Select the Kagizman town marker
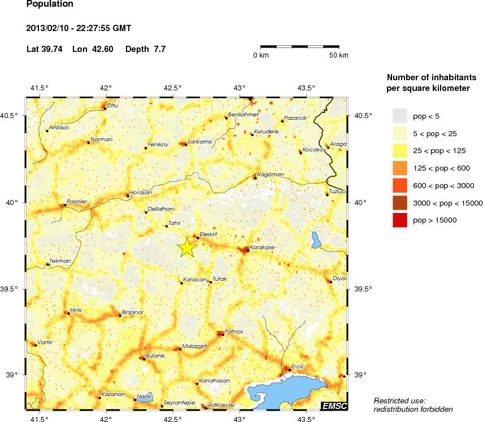Image resolution: width=483 pixels, height=422 pixels. (x=255, y=178)
